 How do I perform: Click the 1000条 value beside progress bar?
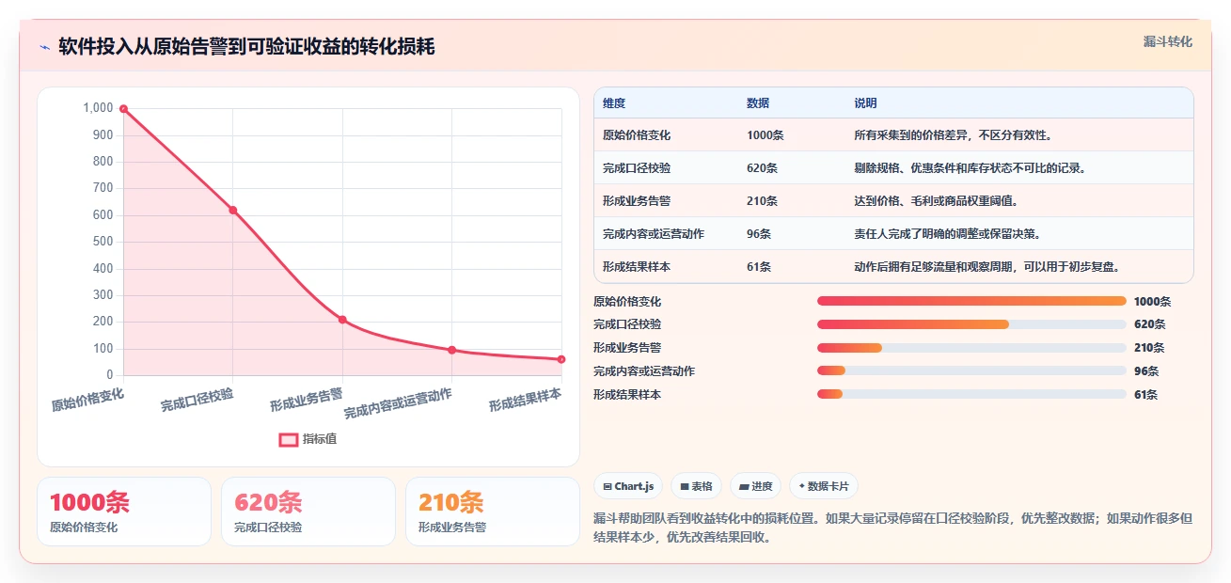pyautogui.click(x=1152, y=302)
